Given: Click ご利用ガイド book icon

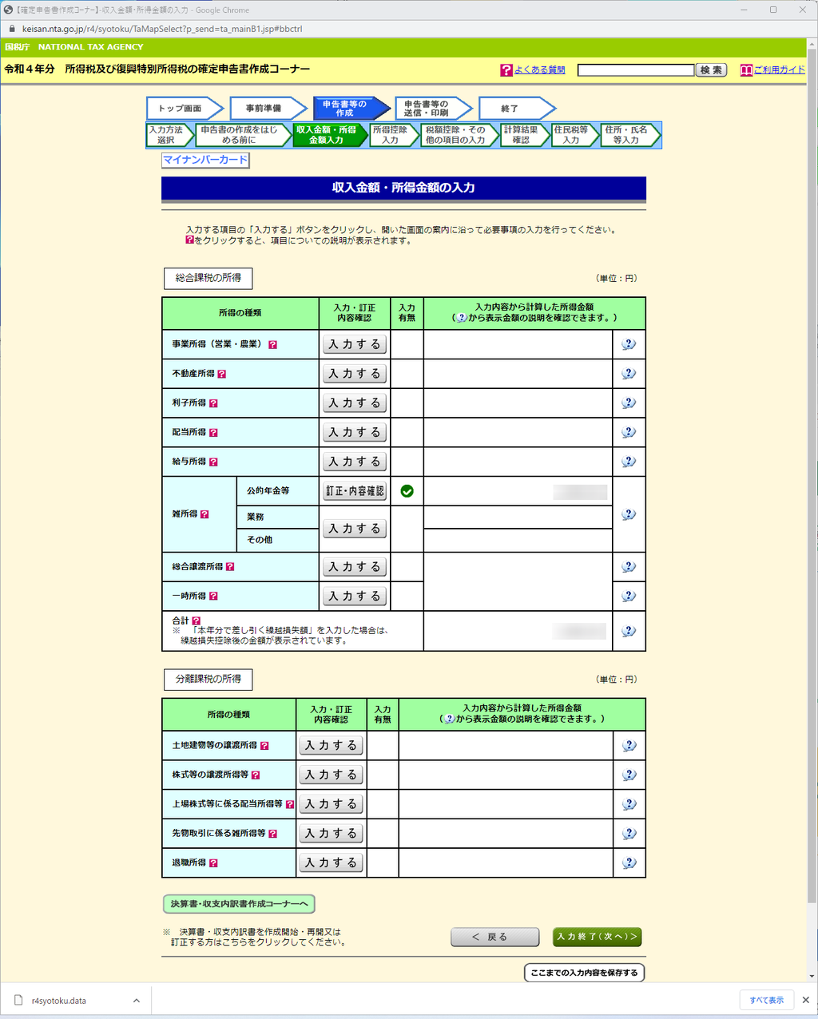Looking at the screenshot, I should tap(746, 70).
